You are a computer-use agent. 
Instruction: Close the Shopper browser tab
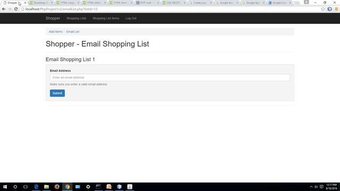point(25,3)
